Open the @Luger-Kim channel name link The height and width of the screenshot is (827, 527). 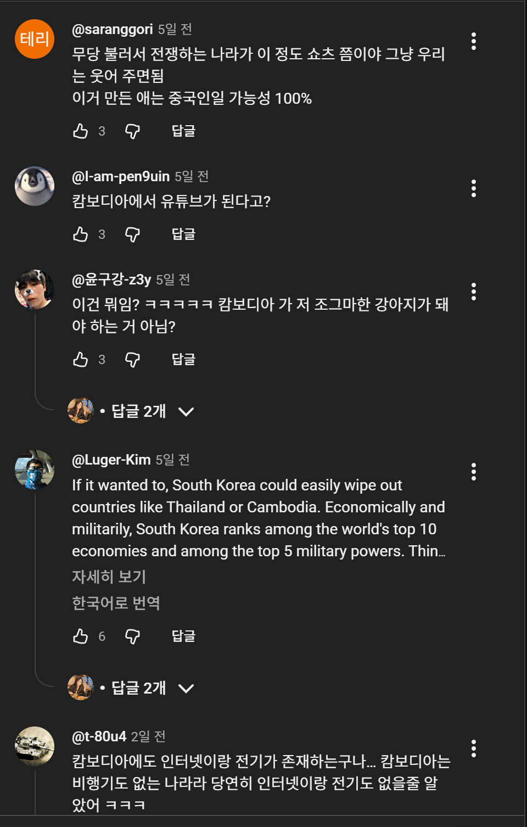[111, 460]
